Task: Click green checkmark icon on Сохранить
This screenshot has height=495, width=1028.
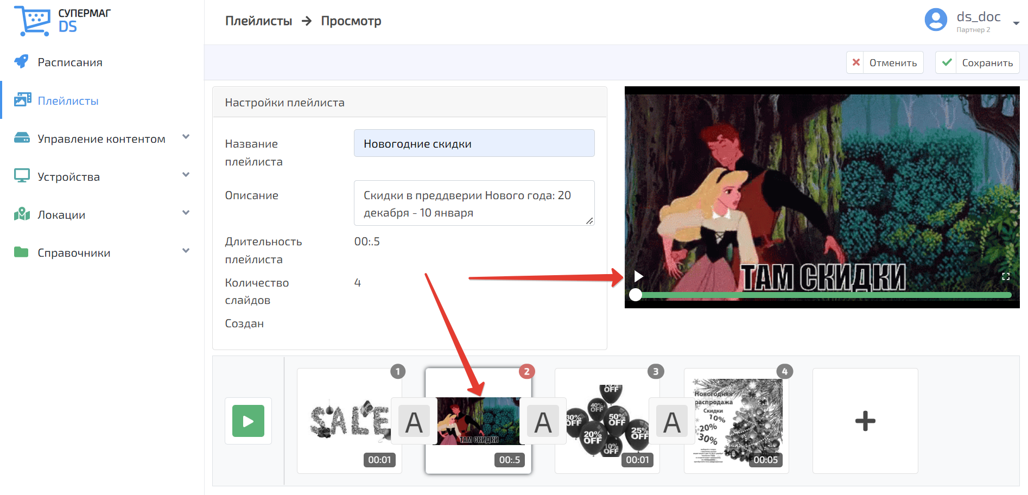Action: 947,62
